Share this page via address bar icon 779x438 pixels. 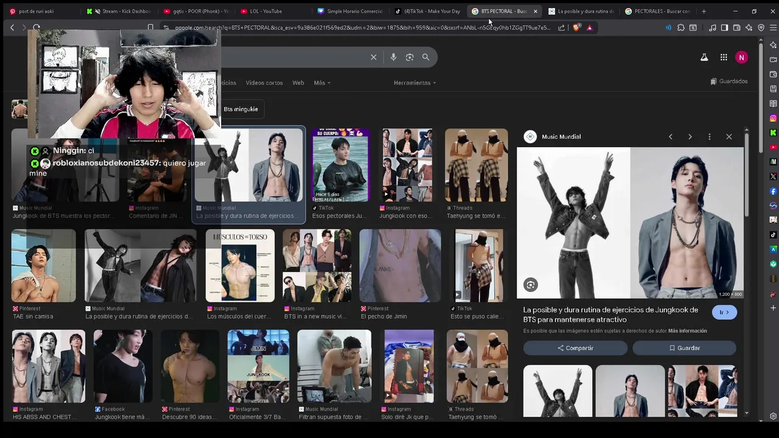[561, 27]
